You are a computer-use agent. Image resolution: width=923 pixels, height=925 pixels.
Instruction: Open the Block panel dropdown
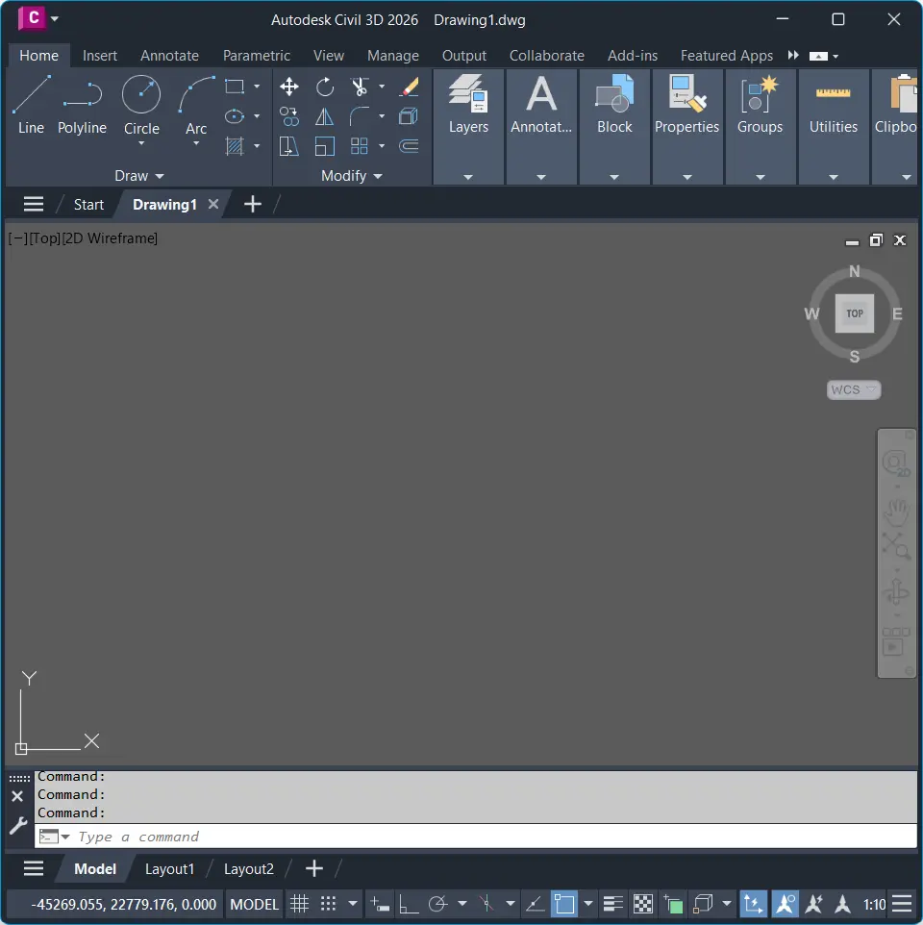[x=614, y=177]
